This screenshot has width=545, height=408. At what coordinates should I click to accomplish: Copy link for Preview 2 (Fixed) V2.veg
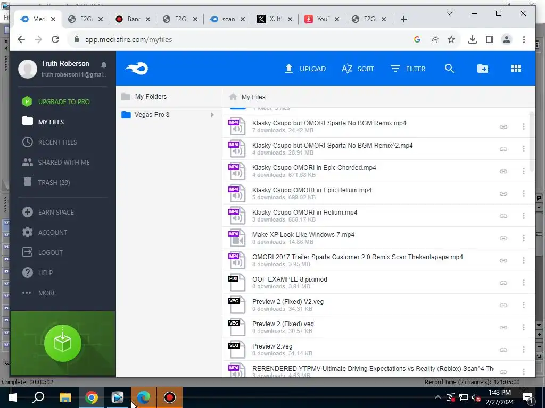point(503,305)
